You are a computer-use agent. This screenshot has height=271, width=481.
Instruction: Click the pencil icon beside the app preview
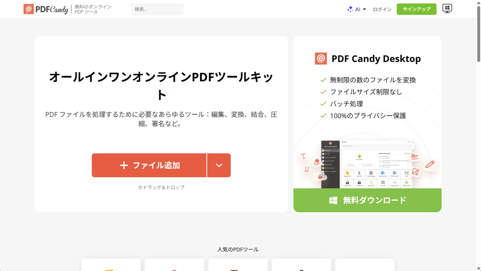[430, 164]
